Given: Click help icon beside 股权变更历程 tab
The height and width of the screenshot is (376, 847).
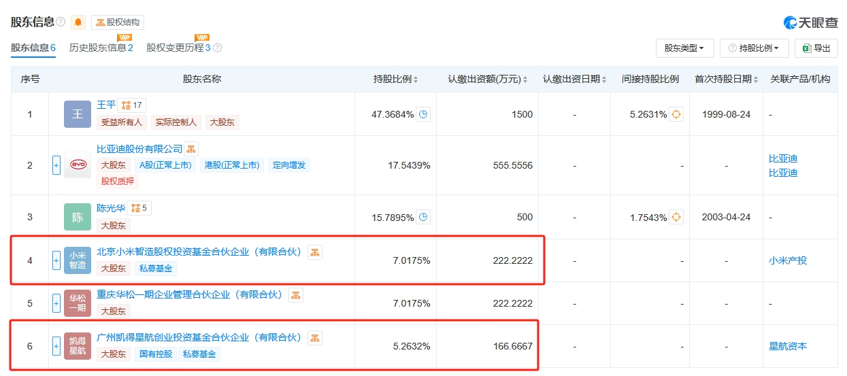Looking at the screenshot, I should pos(218,48).
